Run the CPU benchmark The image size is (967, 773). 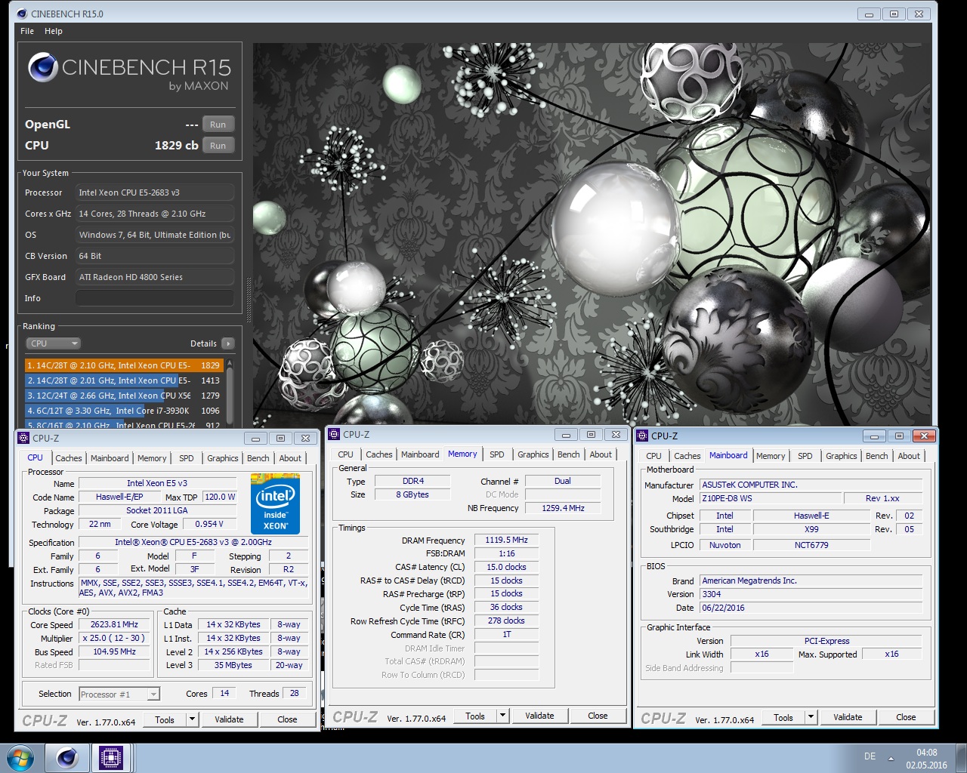(x=218, y=146)
